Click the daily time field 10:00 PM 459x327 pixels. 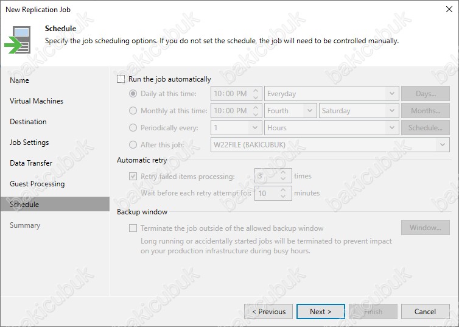click(x=236, y=94)
